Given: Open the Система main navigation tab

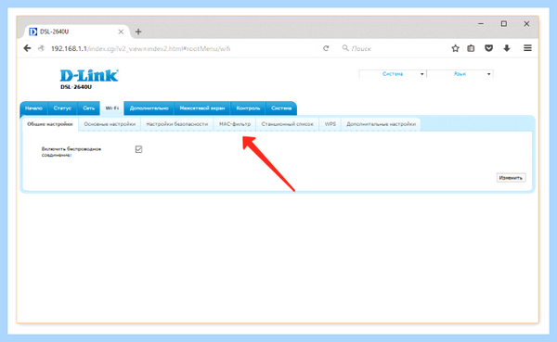Looking at the screenshot, I should (x=281, y=108).
